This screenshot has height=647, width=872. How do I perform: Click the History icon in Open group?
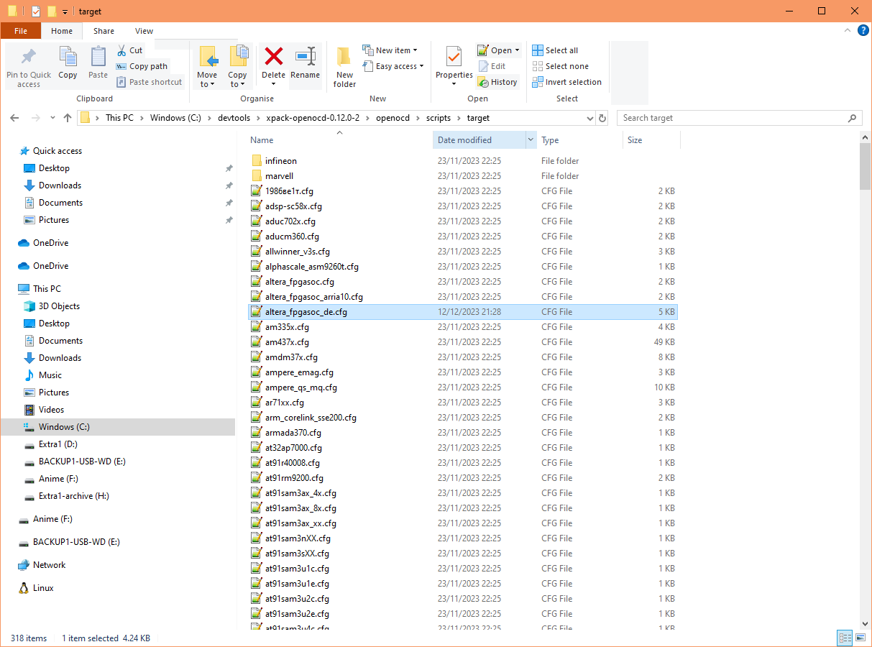(497, 82)
